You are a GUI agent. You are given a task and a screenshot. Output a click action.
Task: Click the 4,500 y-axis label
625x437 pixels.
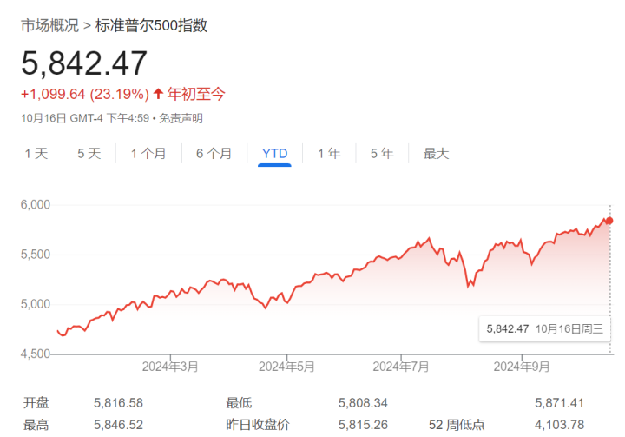36,354
